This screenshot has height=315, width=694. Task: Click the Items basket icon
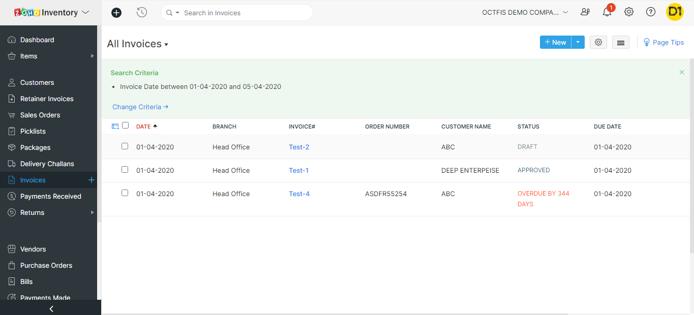(x=12, y=56)
